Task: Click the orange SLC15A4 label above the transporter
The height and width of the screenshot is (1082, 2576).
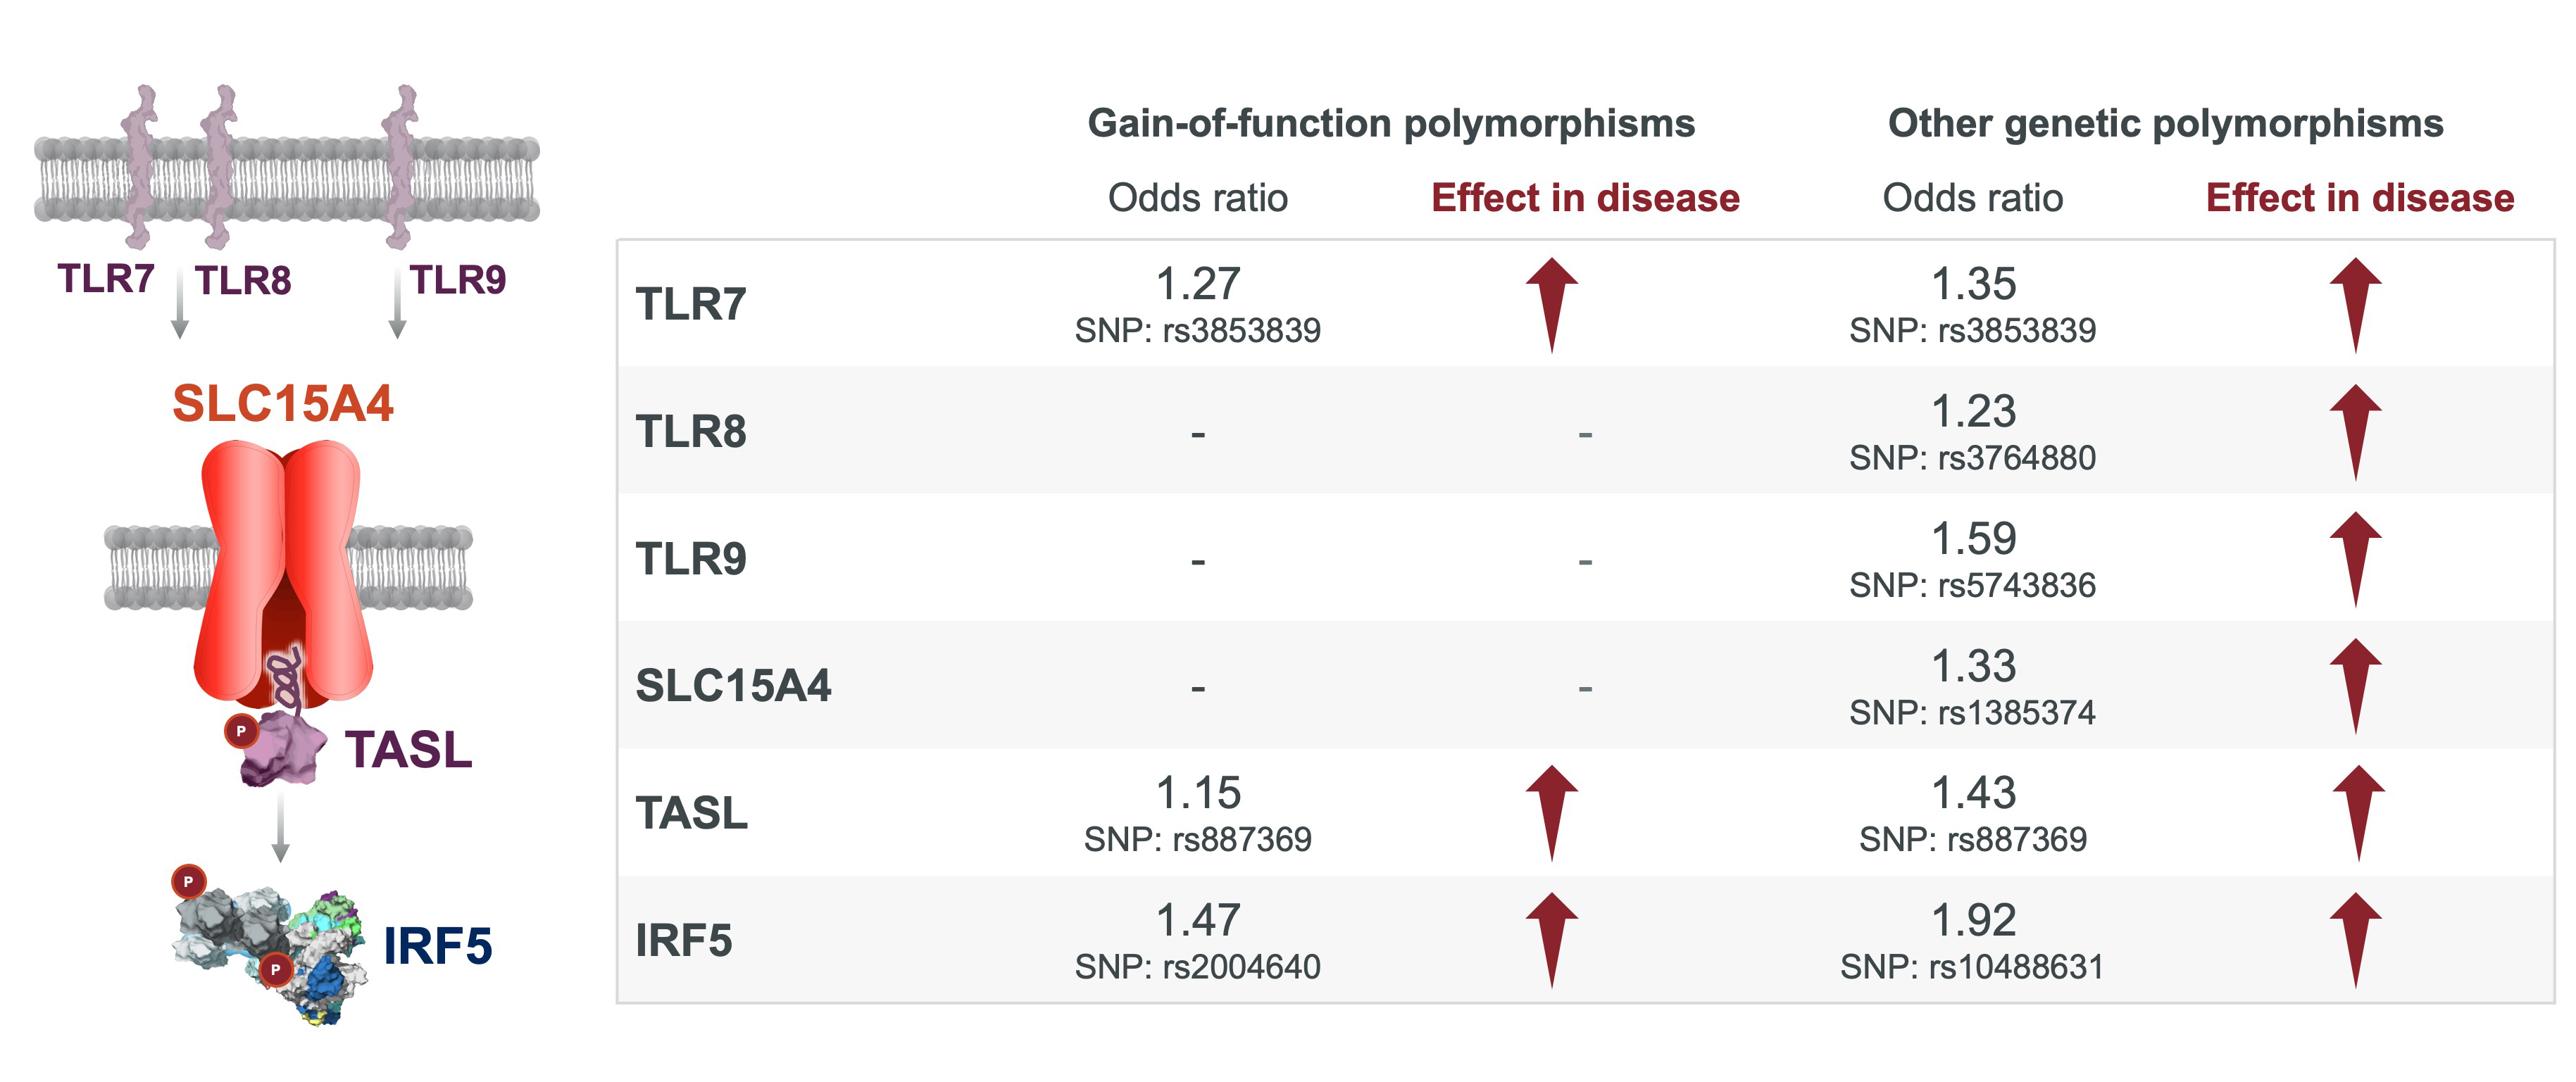Action: pos(283,403)
